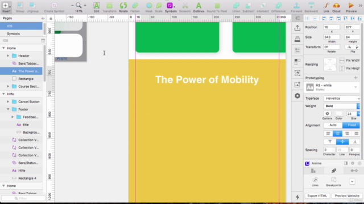Open the H3 - white text style dropdown
Viewport: 364px width, 204px height.
(x=332, y=87)
